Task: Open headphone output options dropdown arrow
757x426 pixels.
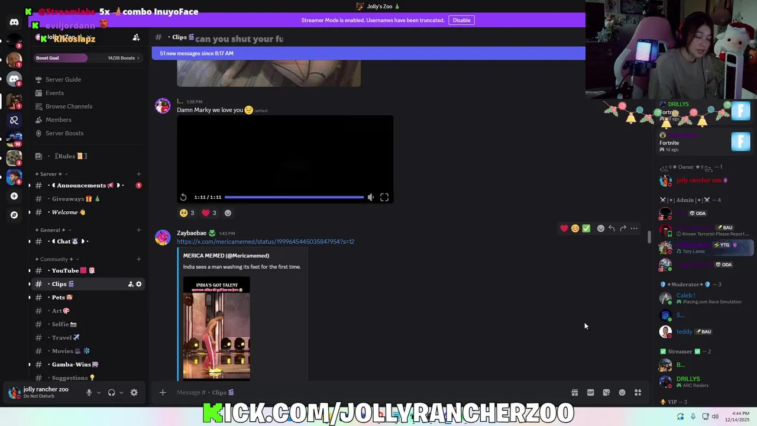Action: (121, 392)
